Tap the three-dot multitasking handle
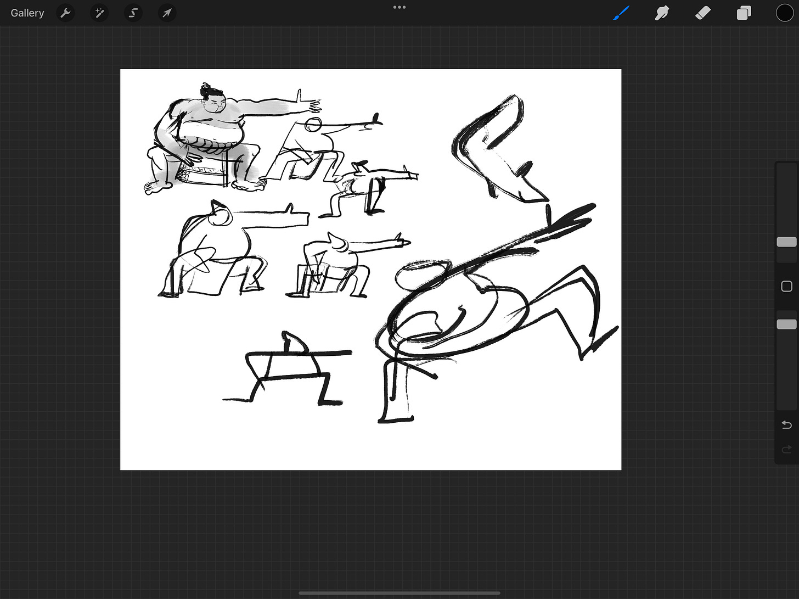 coord(400,7)
